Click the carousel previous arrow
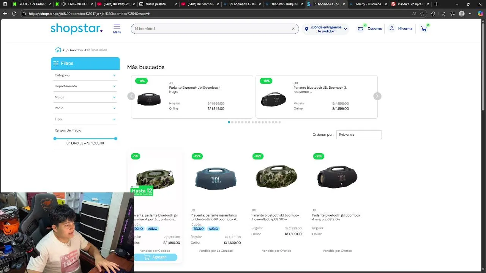 [131, 96]
